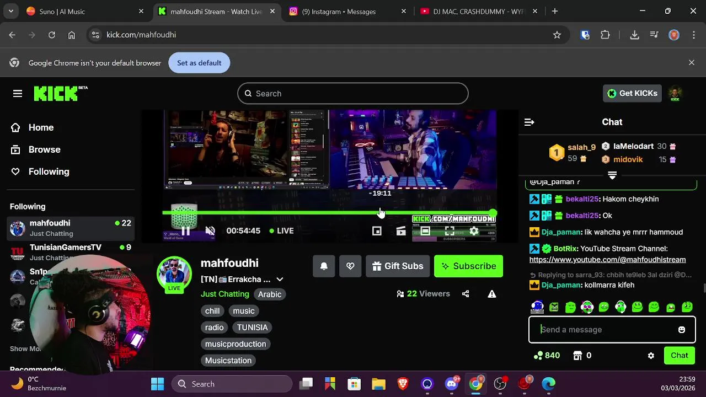Click IaMelodart in gifter leaderboard
This screenshot has width=706, height=397.
pos(638,146)
